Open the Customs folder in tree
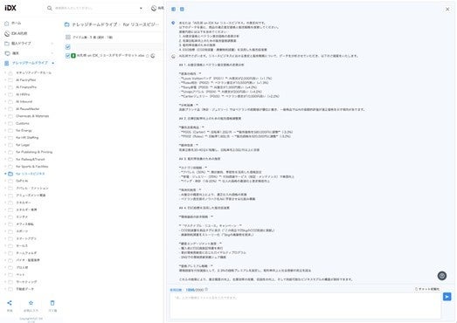This screenshot has width=457, height=323. pyautogui.click(x=23, y=123)
